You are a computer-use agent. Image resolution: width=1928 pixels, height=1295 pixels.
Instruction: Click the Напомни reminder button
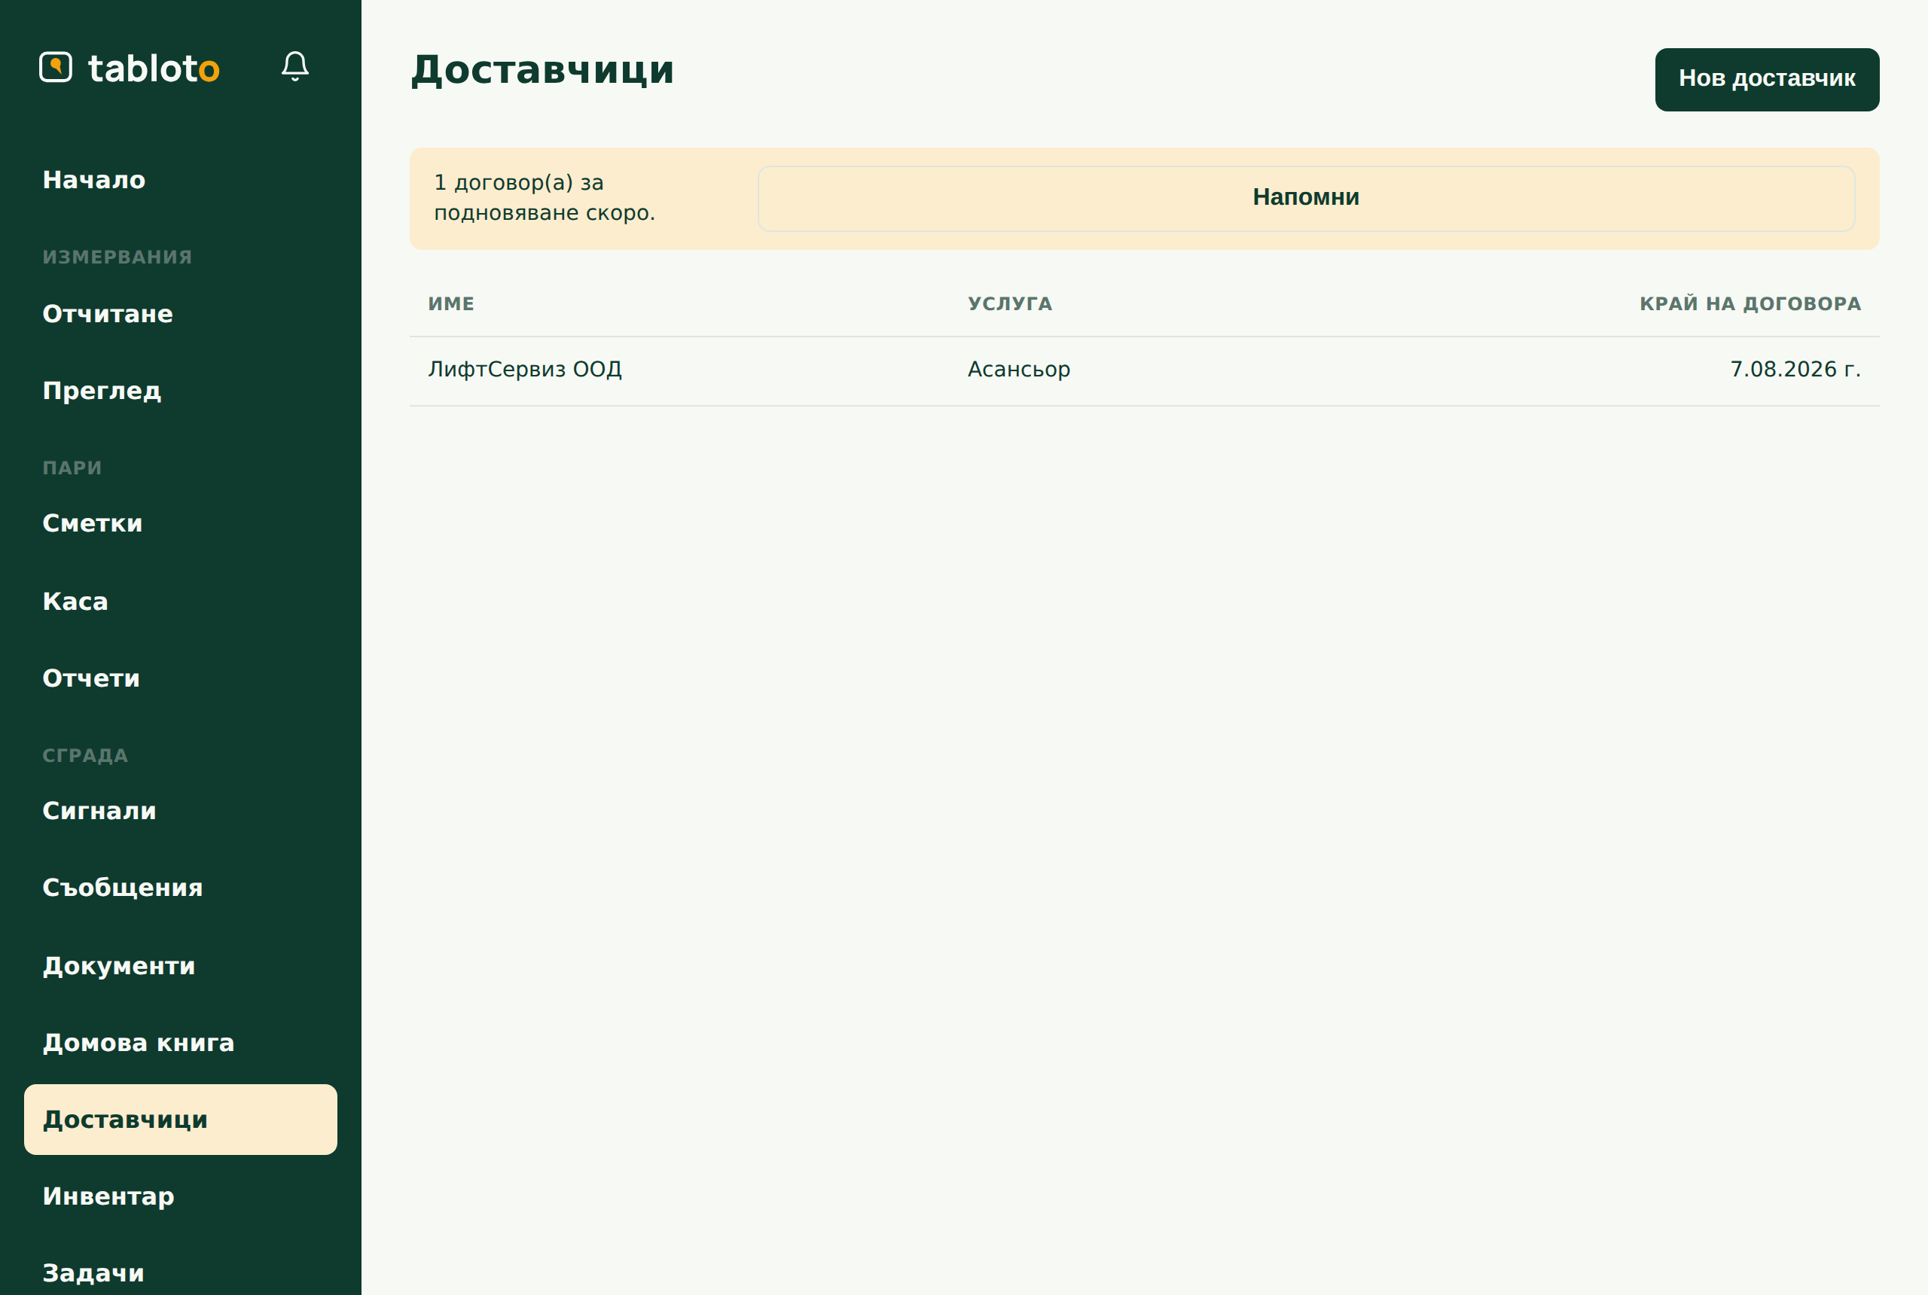(x=1306, y=198)
